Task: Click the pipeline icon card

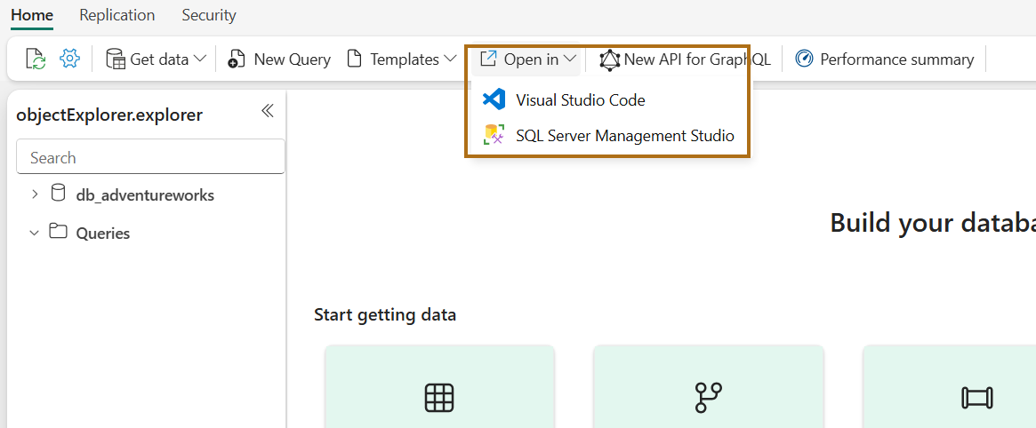Action: pos(950,386)
